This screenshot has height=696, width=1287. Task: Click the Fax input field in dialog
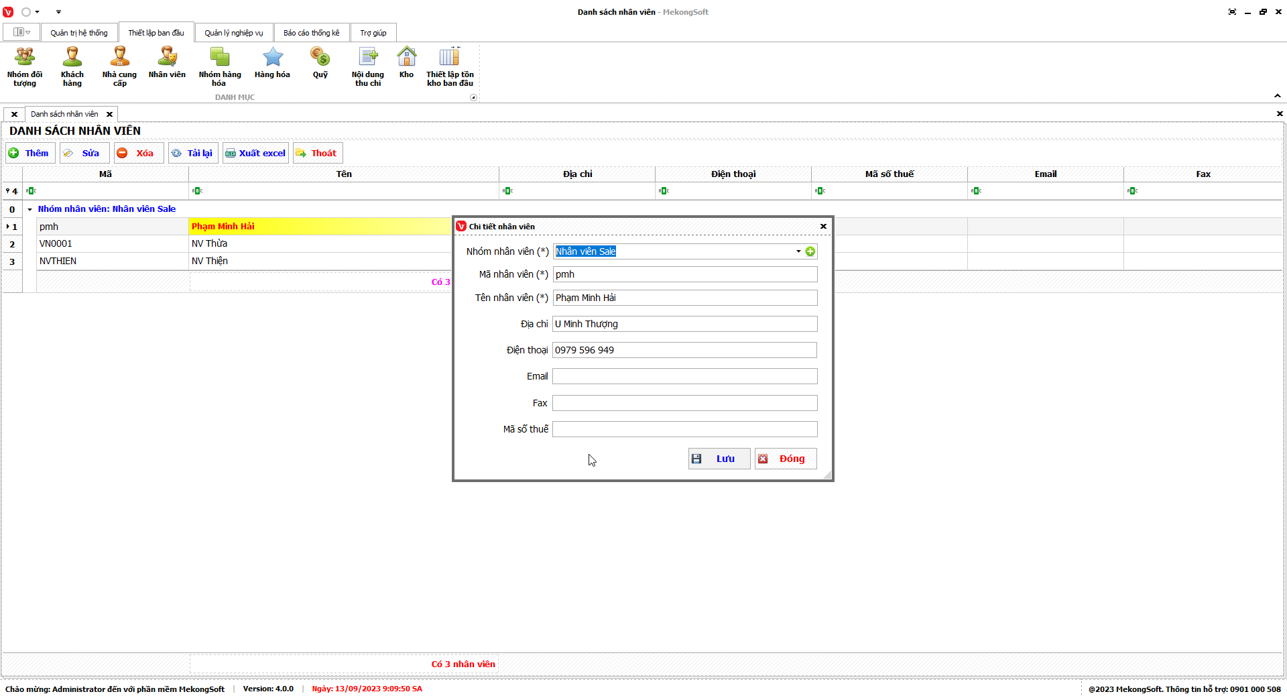click(x=685, y=403)
